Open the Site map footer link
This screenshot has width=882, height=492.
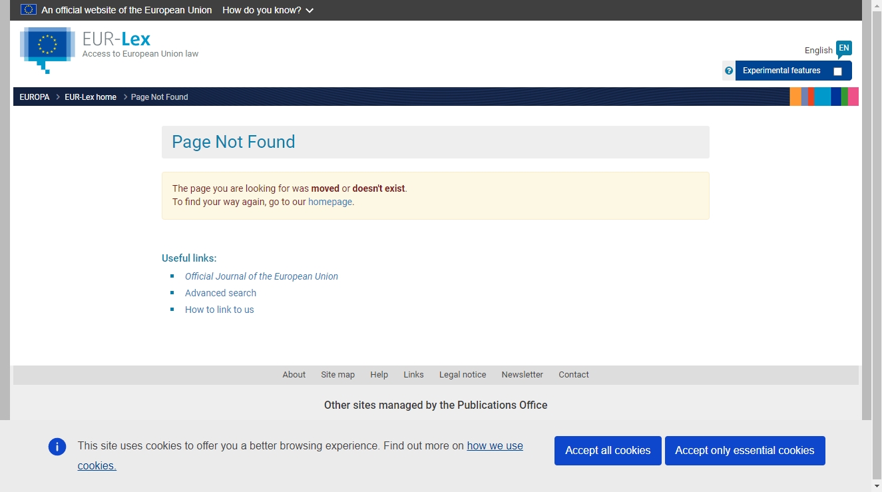(x=337, y=375)
